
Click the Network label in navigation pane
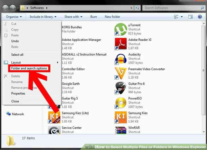[18, 114]
